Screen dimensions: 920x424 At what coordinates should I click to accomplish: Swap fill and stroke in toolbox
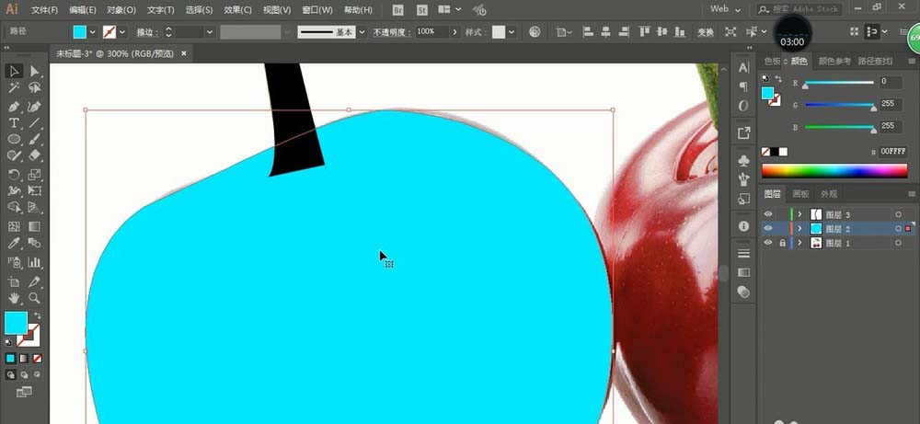pos(38,315)
